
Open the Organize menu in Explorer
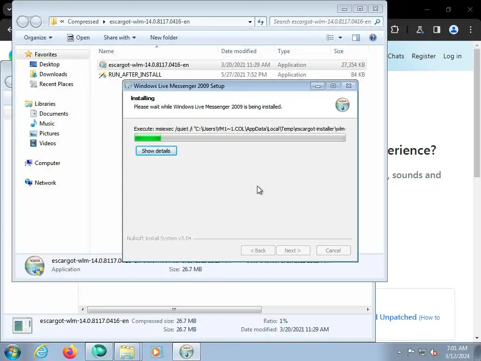[38, 38]
